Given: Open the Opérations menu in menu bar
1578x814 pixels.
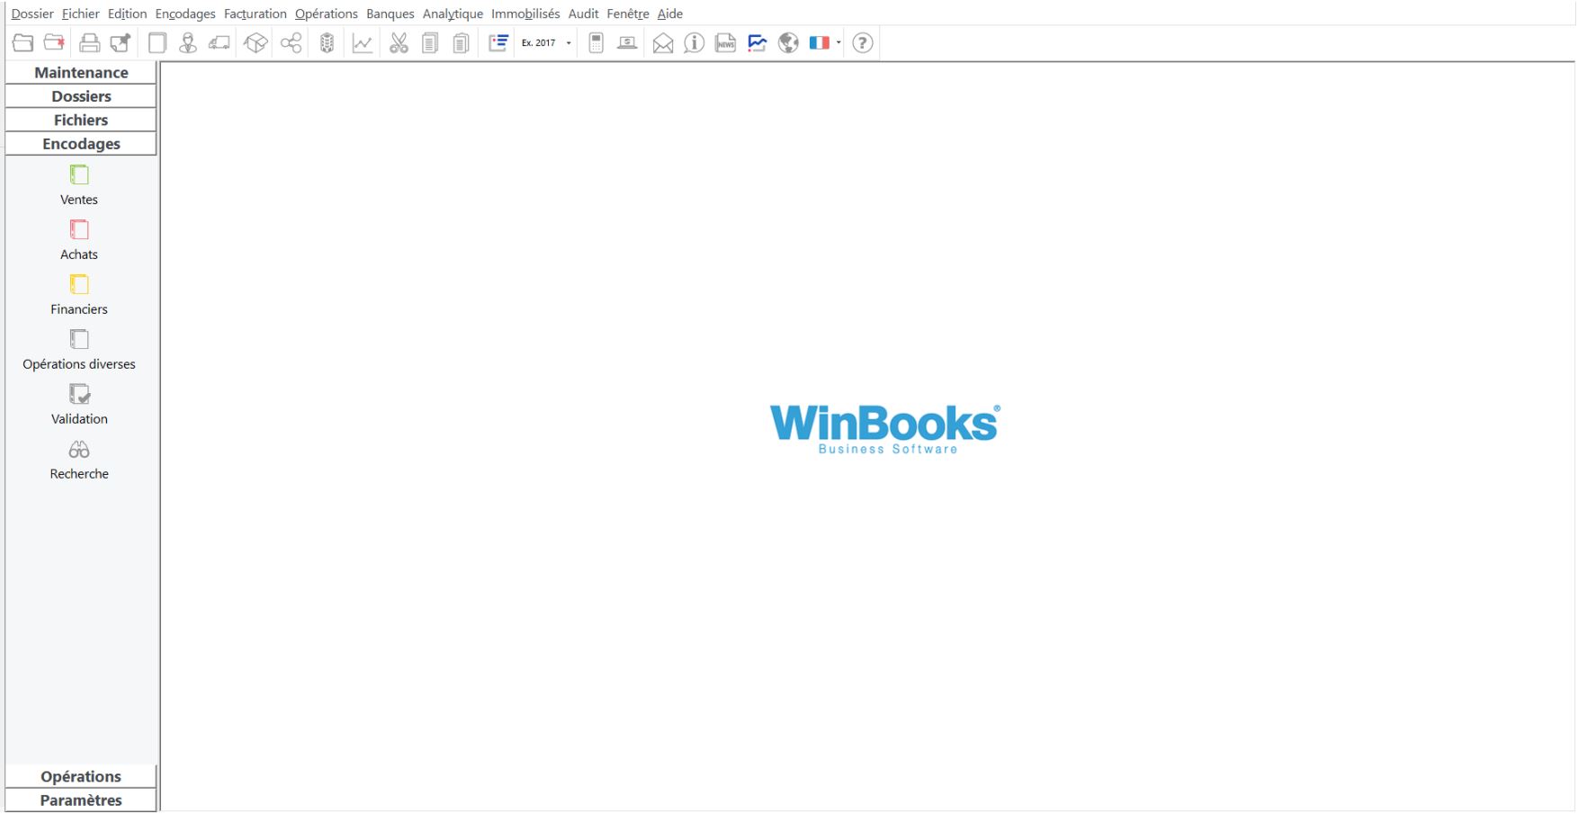Looking at the screenshot, I should click(327, 13).
